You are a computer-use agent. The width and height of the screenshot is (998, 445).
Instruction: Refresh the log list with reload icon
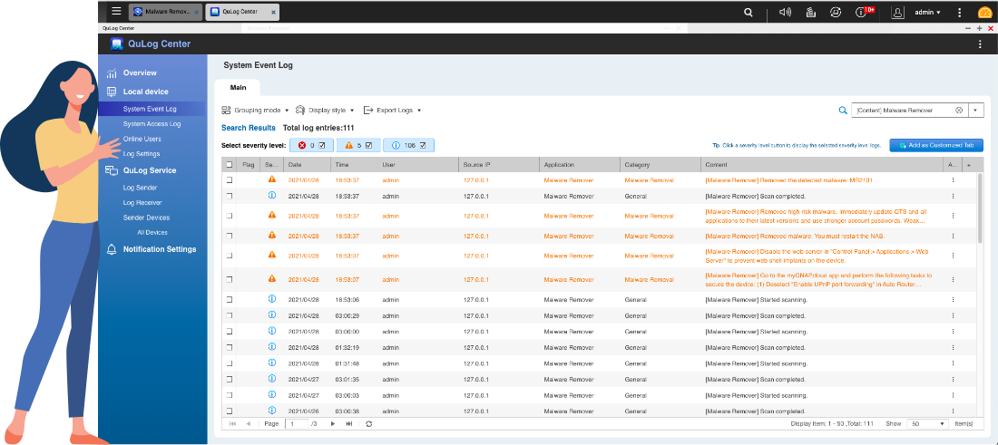coord(368,423)
